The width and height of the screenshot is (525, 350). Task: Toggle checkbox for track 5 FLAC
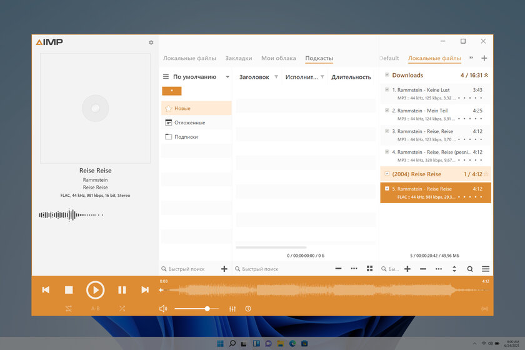387,189
